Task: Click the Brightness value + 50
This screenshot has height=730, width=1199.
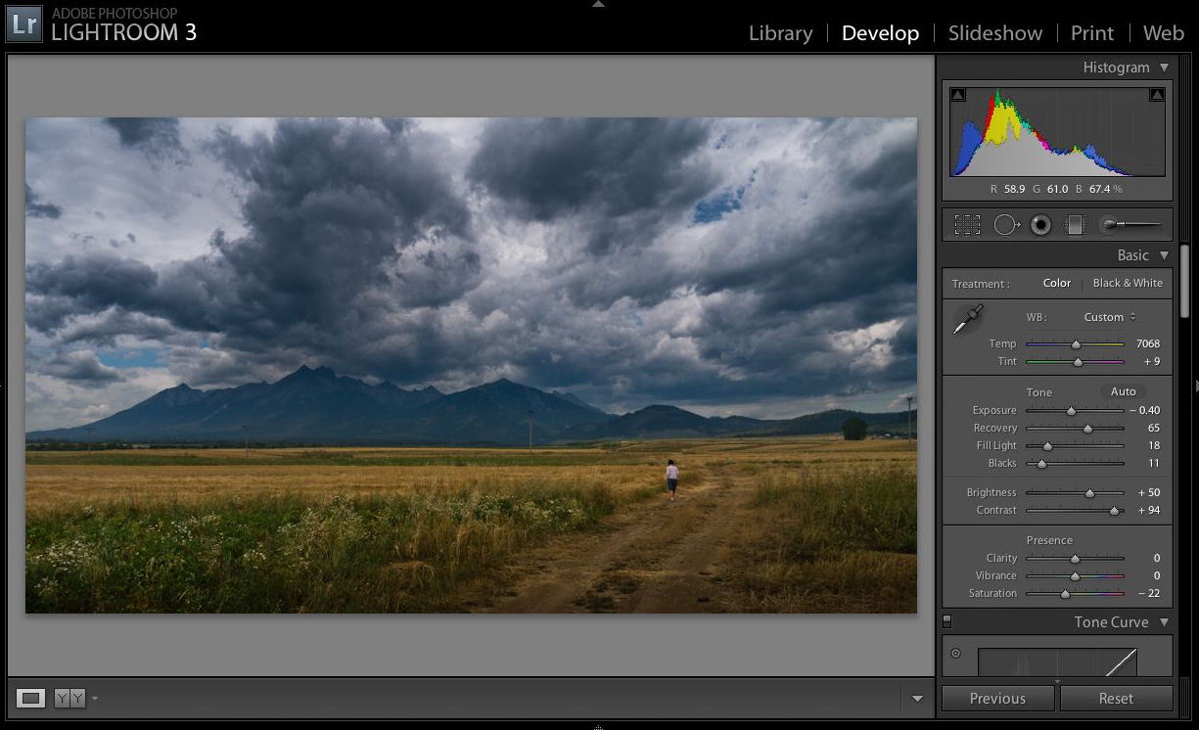Action: pos(1149,493)
